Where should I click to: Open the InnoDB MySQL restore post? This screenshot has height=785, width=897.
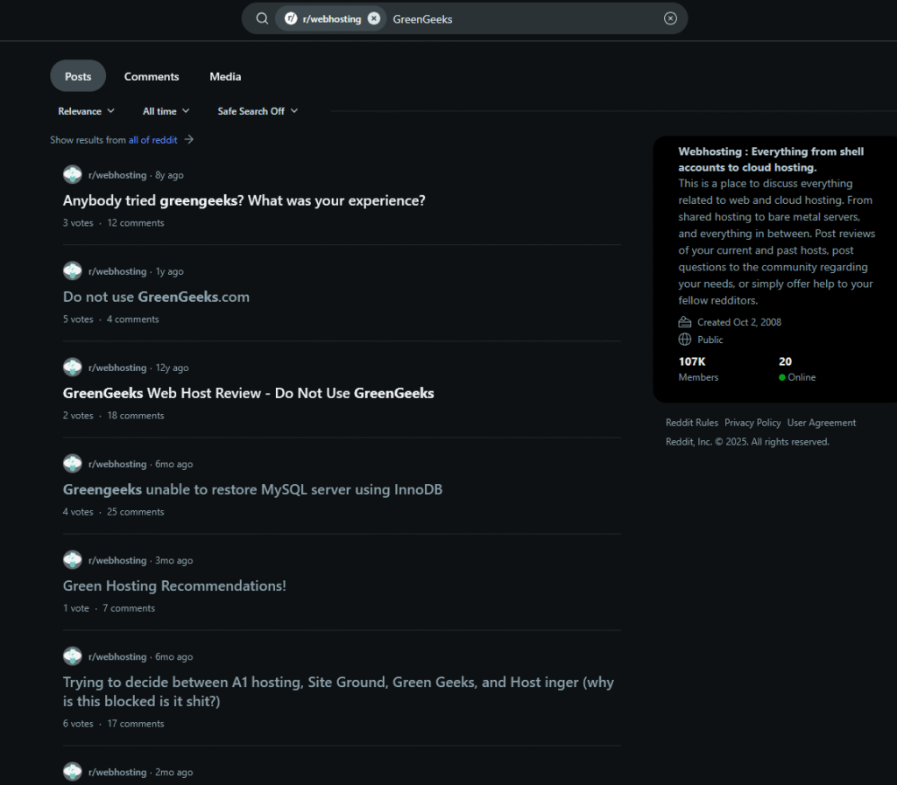(x=252, y=489)
